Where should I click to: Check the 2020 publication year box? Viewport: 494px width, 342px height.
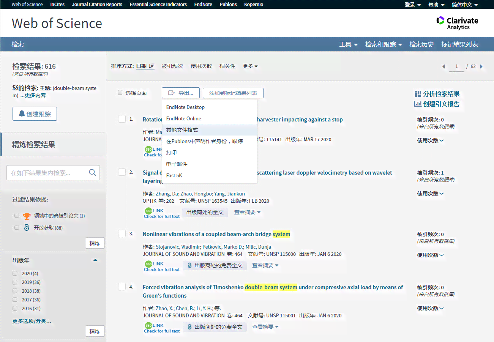(x=15, y=273)
